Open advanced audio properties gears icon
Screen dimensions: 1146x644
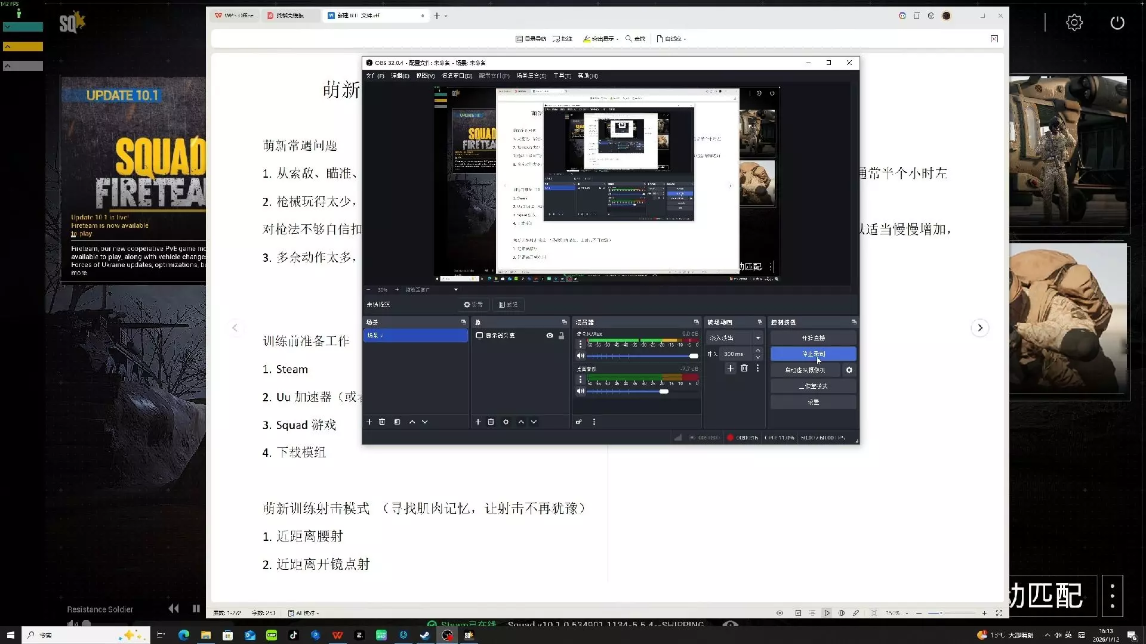[578, 422]
